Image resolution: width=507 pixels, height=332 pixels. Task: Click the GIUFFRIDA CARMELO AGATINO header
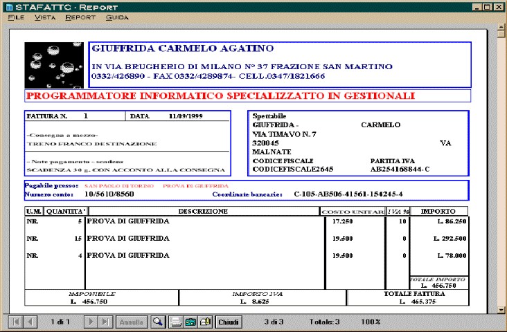(x=182, y=49)
